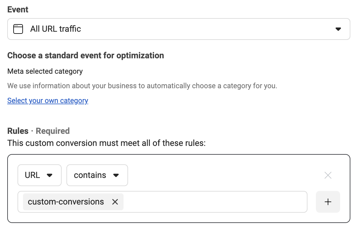Select the URL field in the rule row

pos(40,175)
